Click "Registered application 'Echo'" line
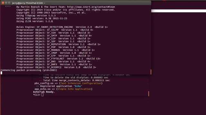The image size is (206, 115). [59, 86]
